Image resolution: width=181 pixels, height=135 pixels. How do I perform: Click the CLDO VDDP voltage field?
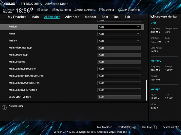[x=119, y=97]
